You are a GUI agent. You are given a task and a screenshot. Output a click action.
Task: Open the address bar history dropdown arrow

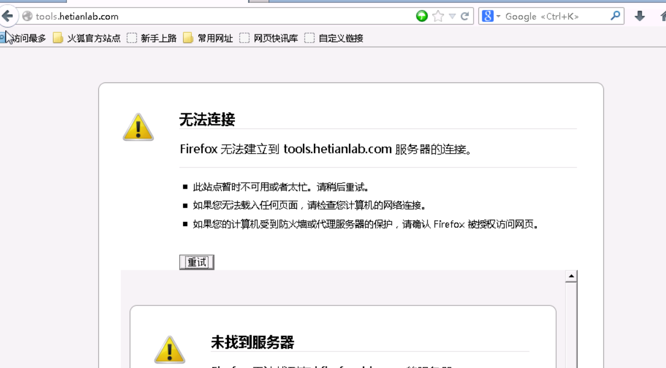coord(453,16)
